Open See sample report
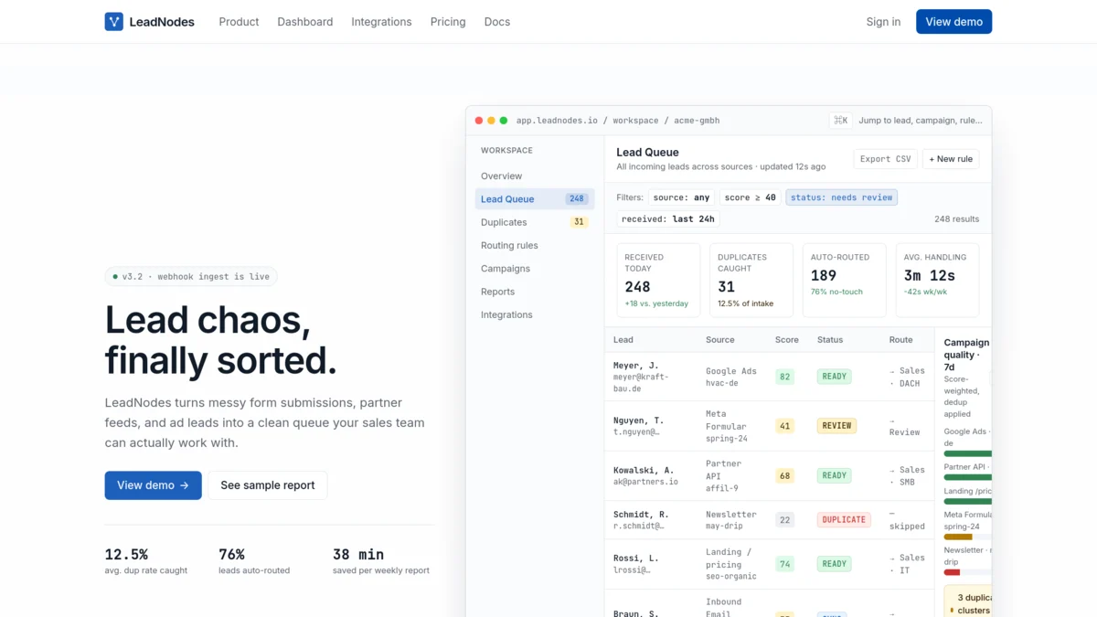 (x=268, y=485)
